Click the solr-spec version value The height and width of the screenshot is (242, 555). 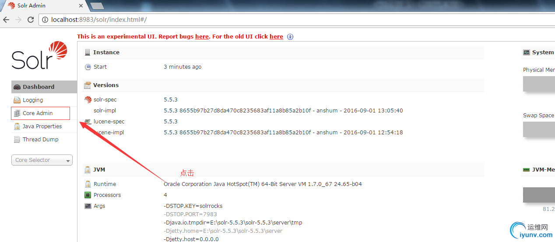171,100
